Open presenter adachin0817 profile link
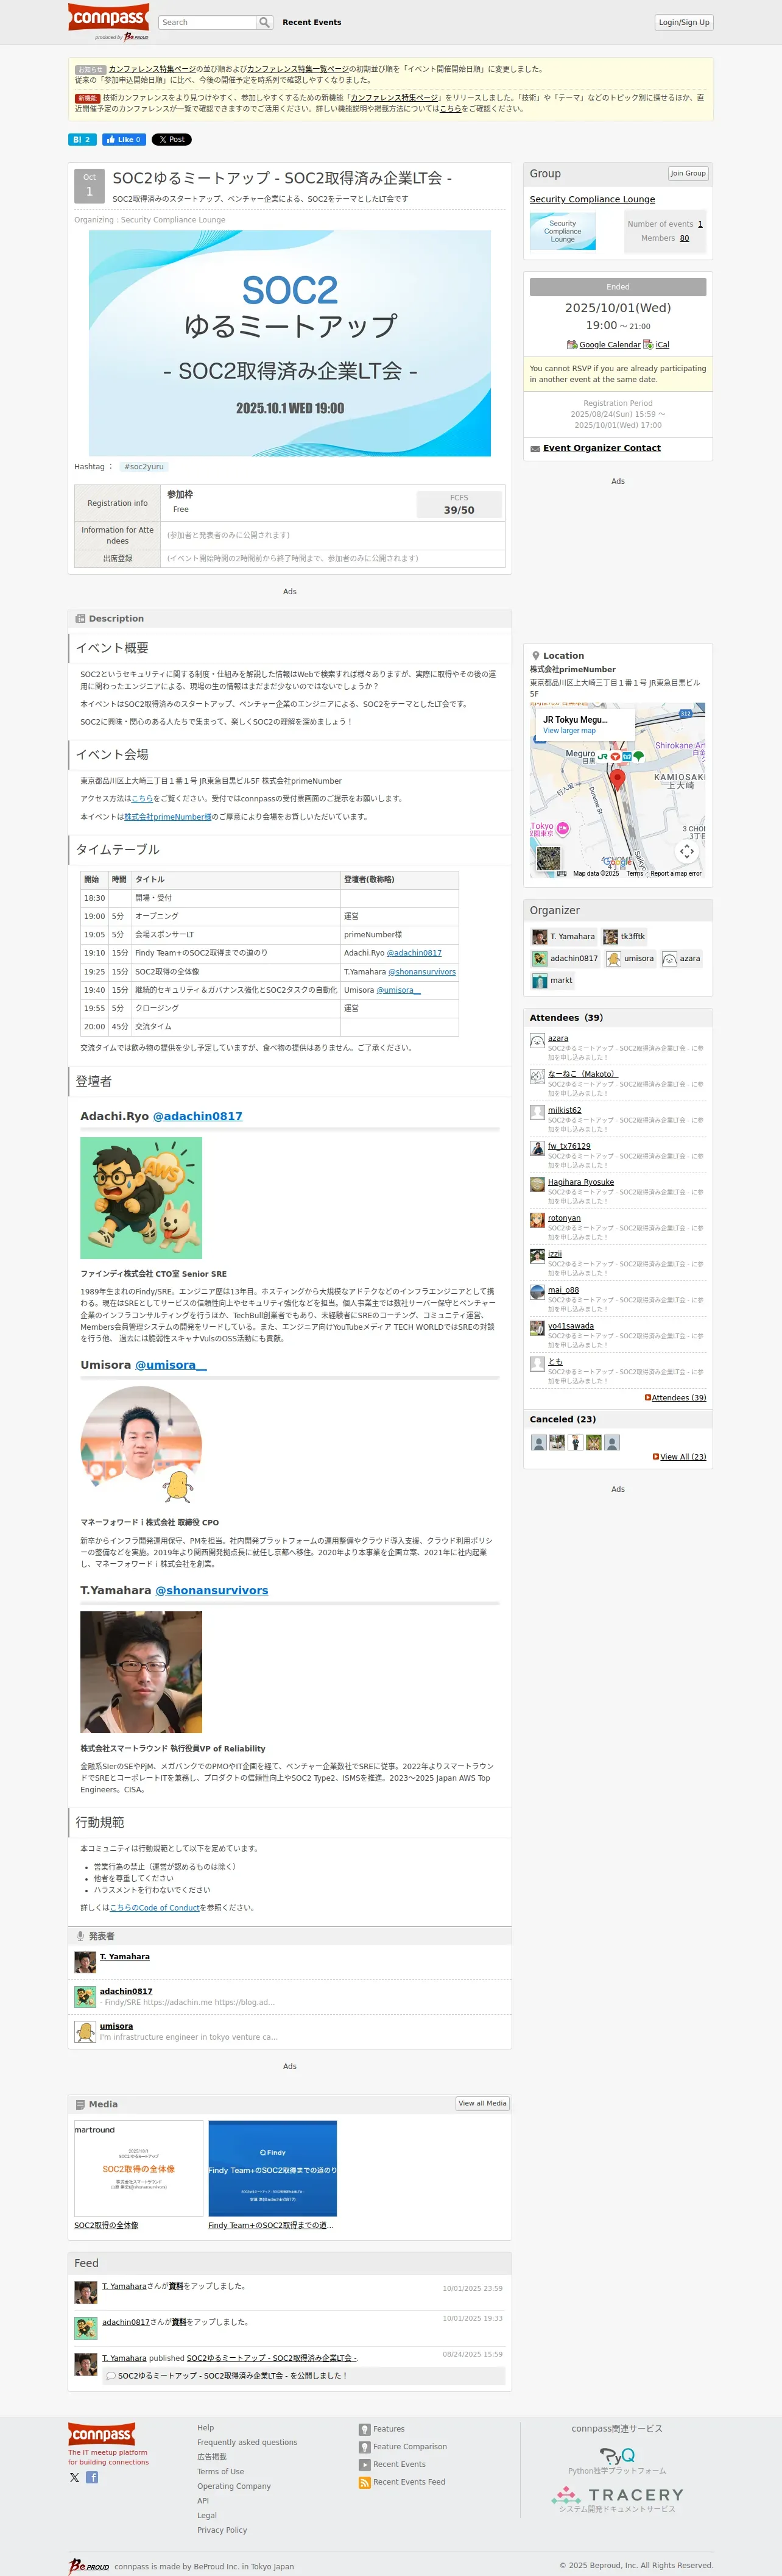Image resolution: width=782 pixels, height=2576 pixels. click(126, 1991)
